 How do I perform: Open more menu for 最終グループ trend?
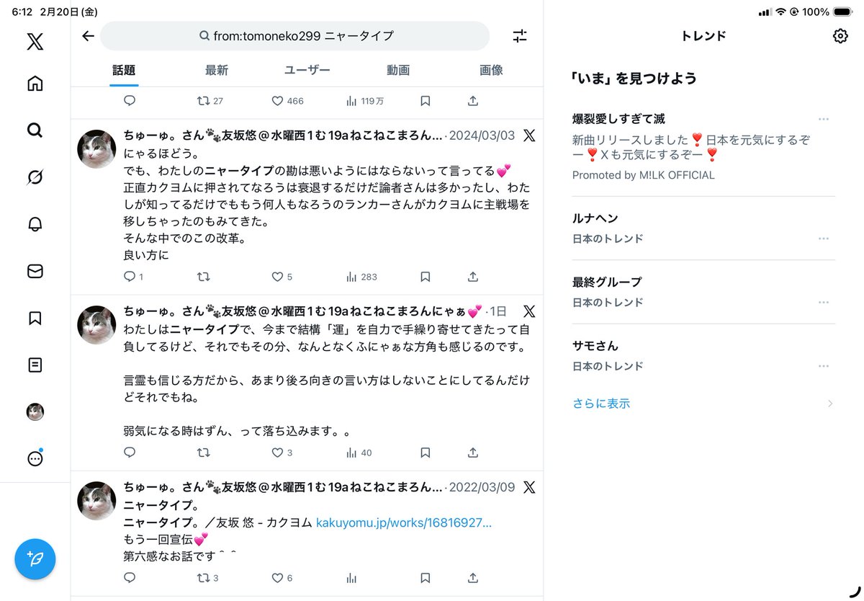(x=824, y=303)
